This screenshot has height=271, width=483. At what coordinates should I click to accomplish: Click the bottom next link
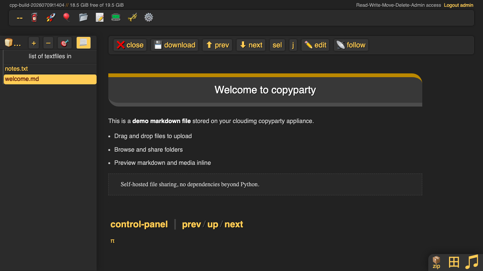234,224
